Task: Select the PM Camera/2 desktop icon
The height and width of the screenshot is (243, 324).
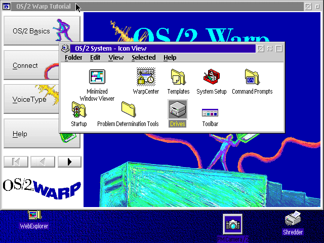Action: (233, 224)
